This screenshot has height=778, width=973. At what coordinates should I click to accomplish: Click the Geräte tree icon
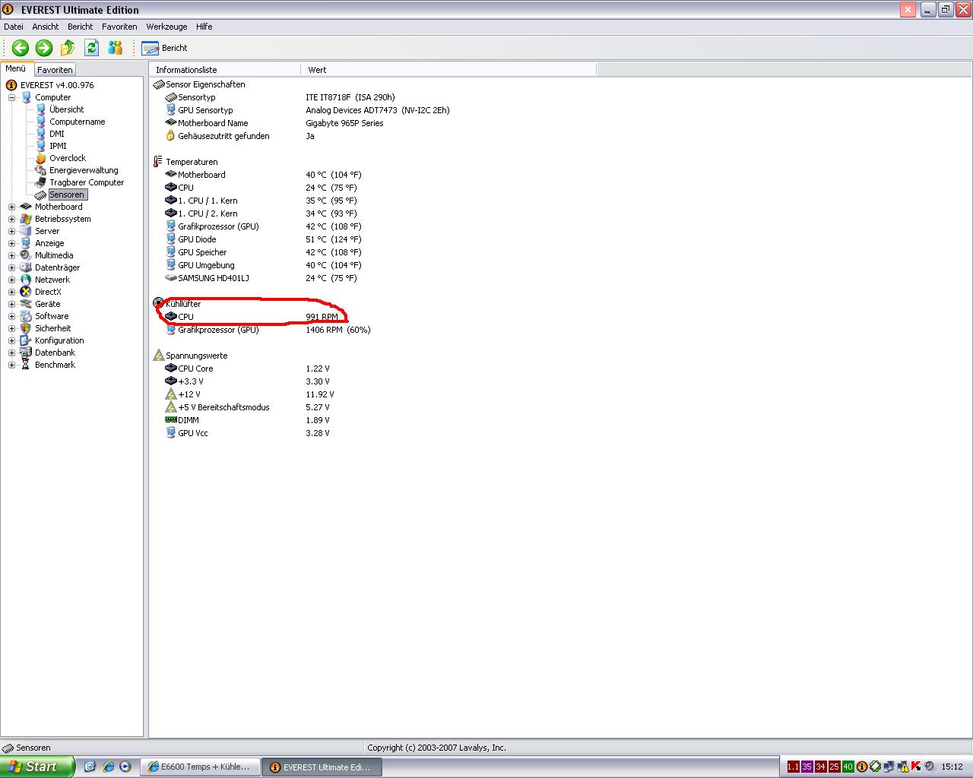[x=26, y=304]
